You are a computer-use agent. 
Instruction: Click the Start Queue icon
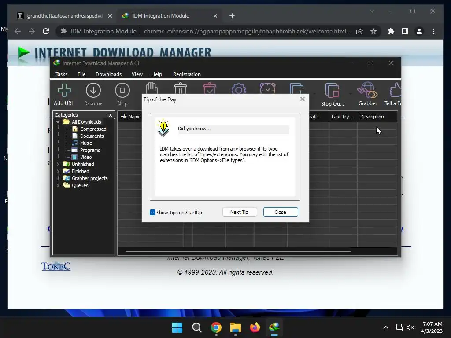(296, 88)
